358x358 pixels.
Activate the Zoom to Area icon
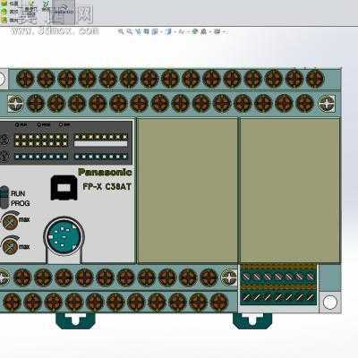tap(129, 31)
